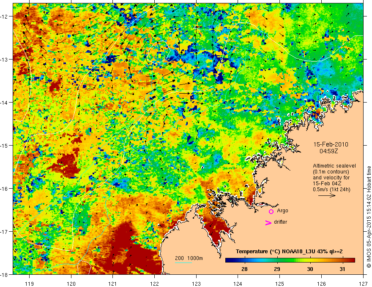This screenshot has height=287, width=372.
Task: Click the date label 15-Feb-2010
Action: pyautogui.click(x=331, y=144)
